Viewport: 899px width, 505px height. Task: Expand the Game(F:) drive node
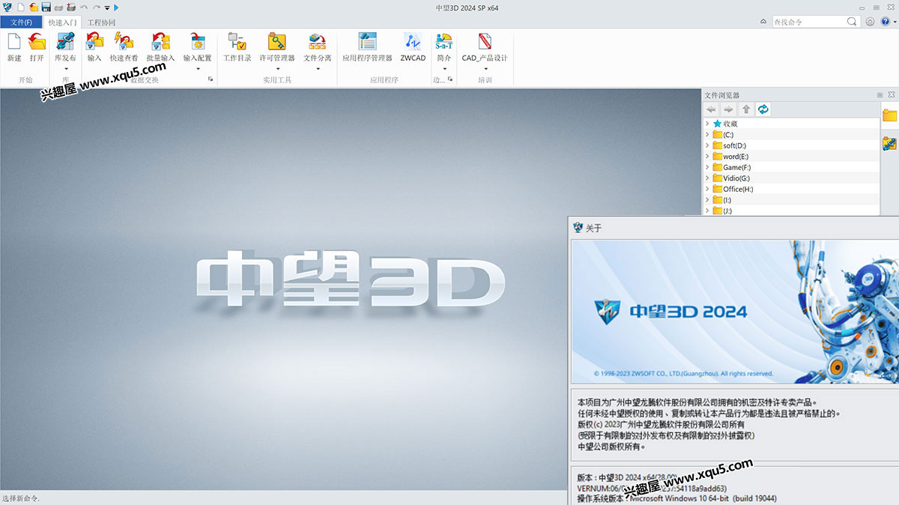tap(707, 167)
